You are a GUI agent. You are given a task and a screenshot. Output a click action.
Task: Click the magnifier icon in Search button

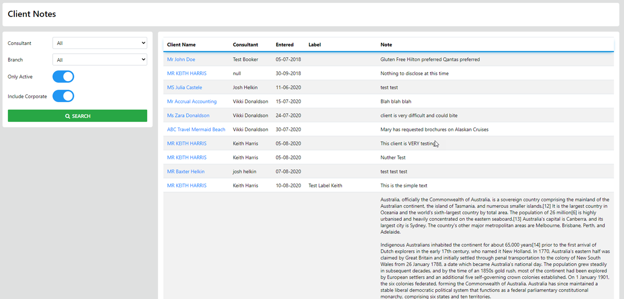click(68, 116)
